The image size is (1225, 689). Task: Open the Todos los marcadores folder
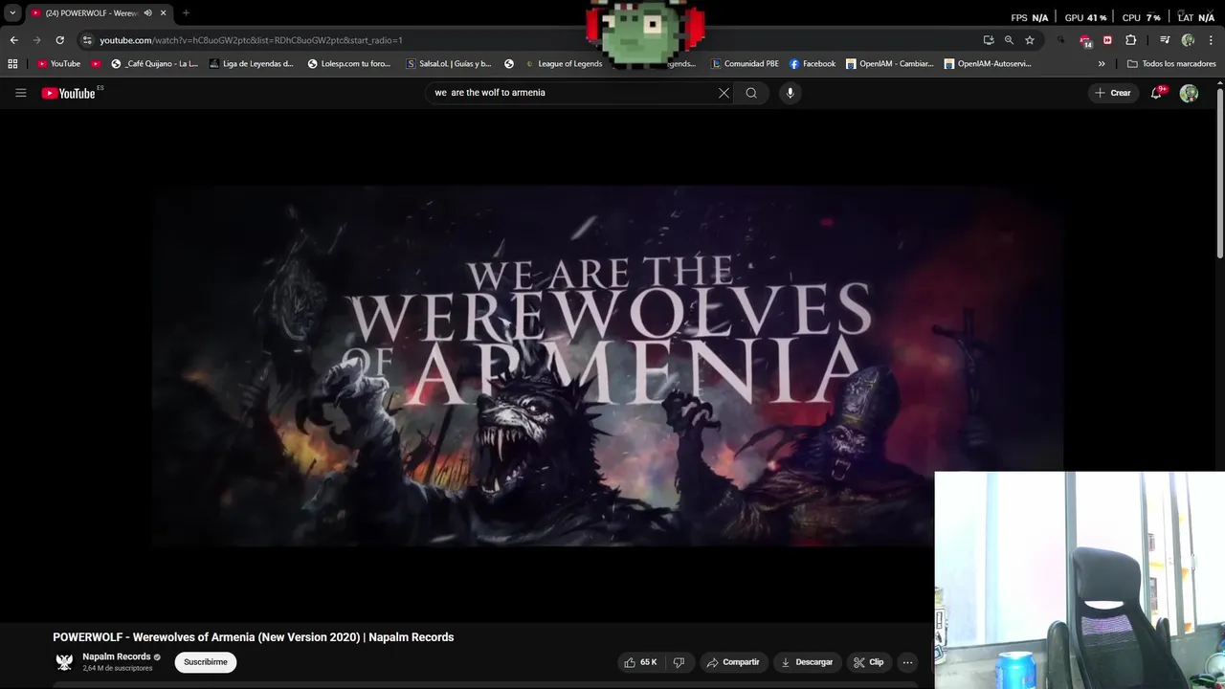tap(1171, 64)
